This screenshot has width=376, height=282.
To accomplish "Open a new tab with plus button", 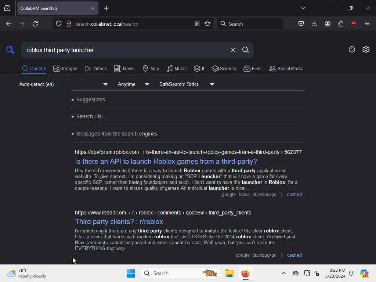I will coord(106,8).
